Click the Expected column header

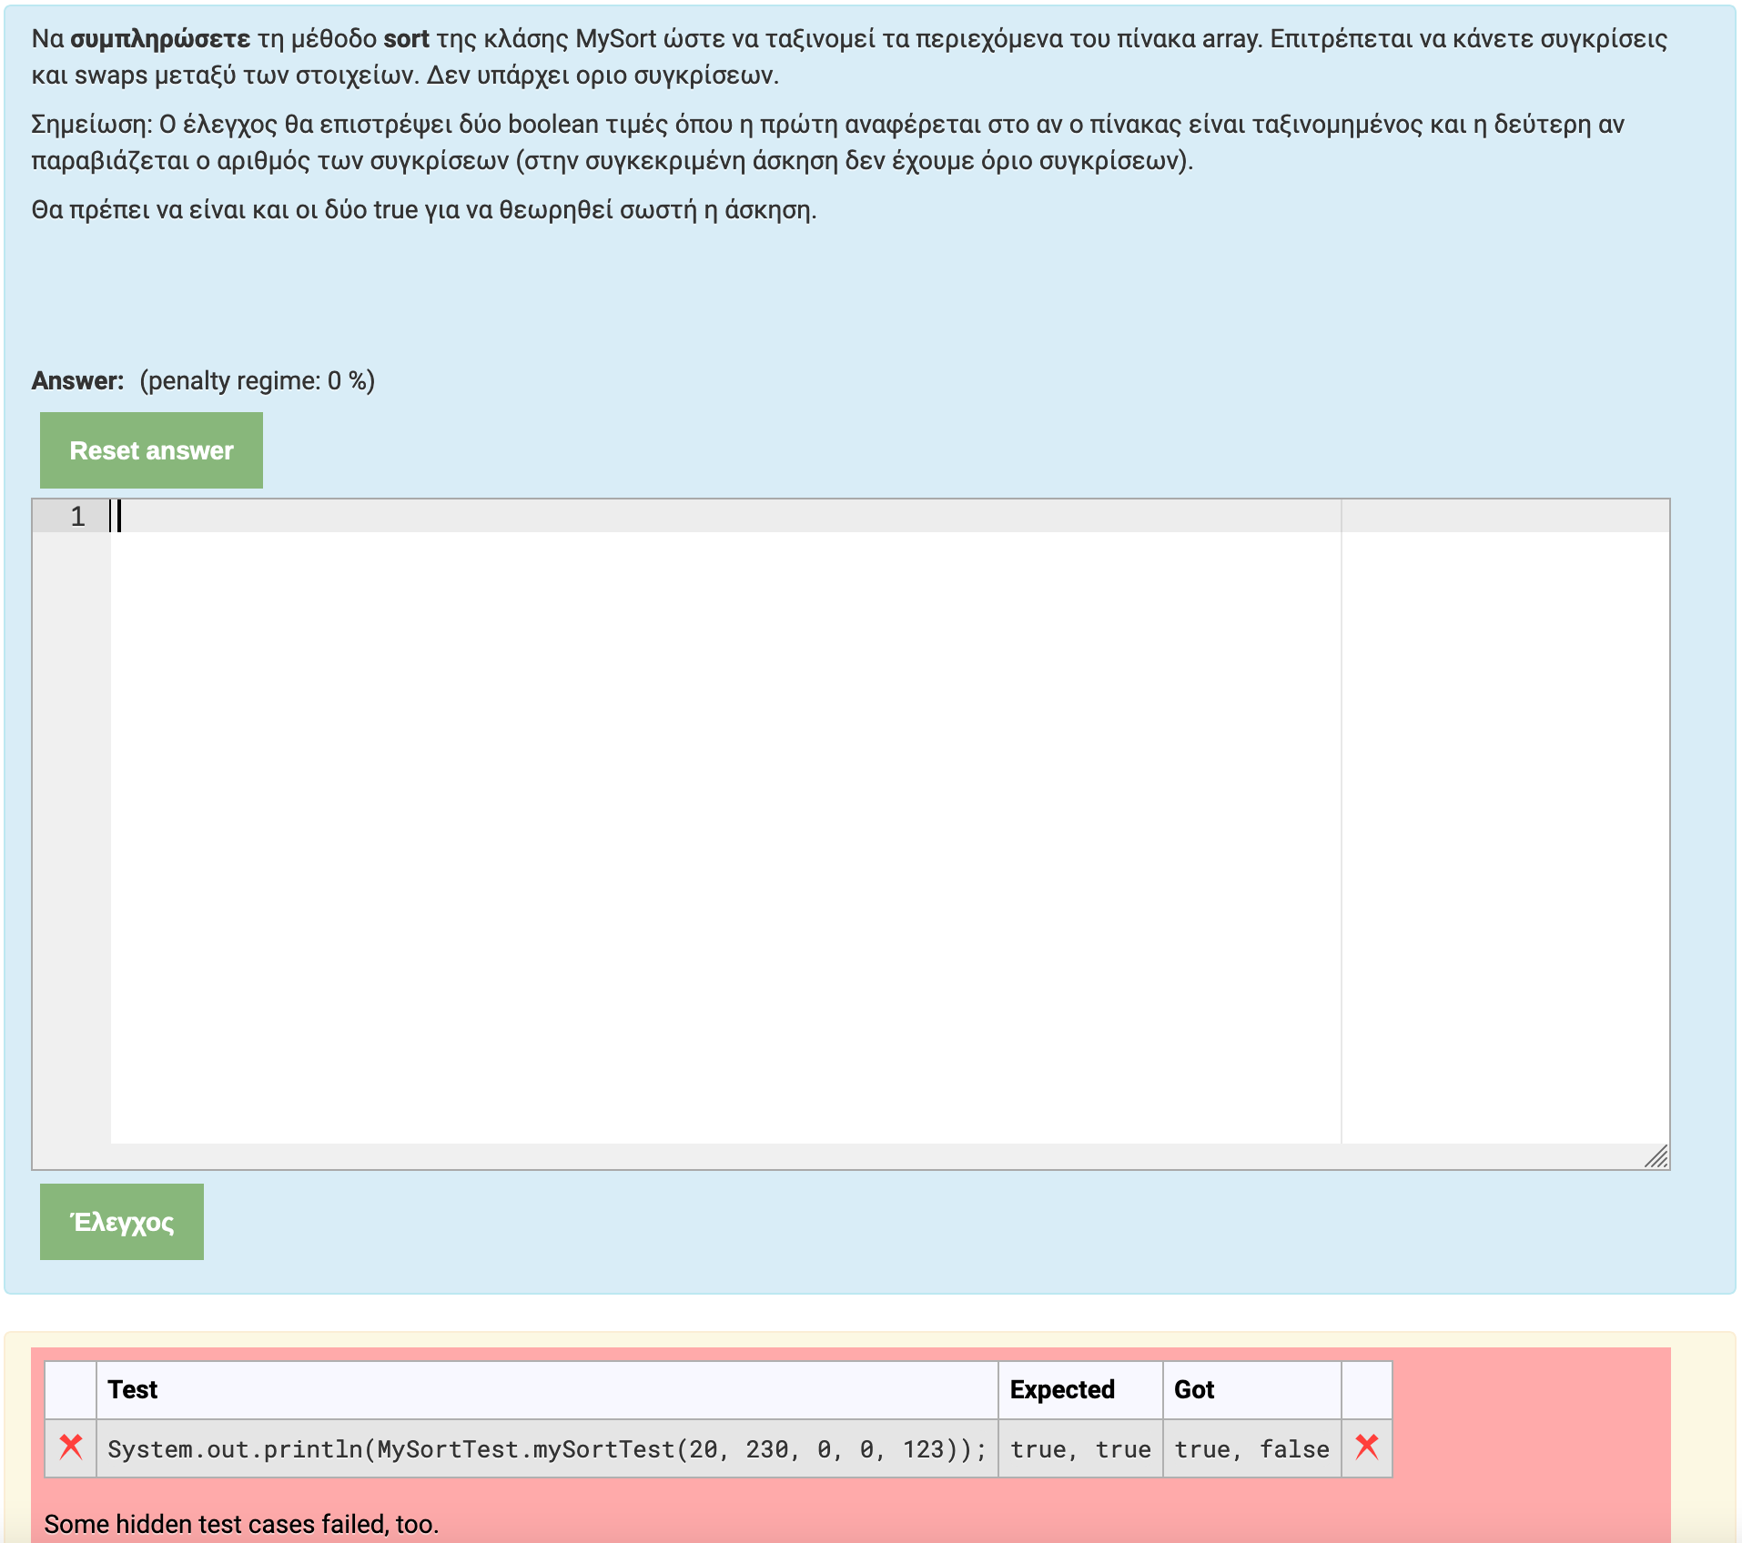(1061, 1389)
